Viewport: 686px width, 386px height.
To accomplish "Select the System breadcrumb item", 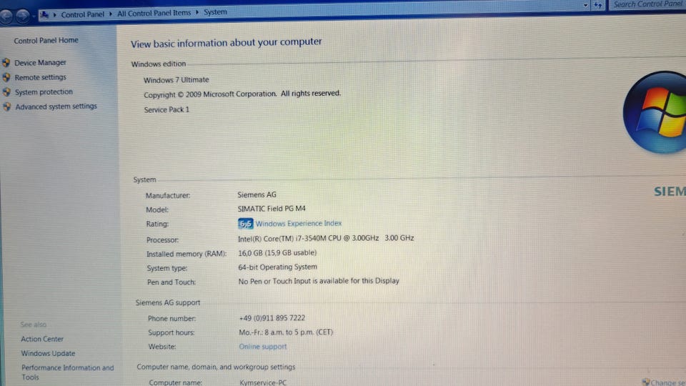I will coord(215,12).
